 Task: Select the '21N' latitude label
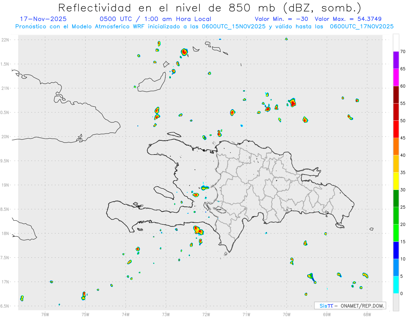point(5,88)
